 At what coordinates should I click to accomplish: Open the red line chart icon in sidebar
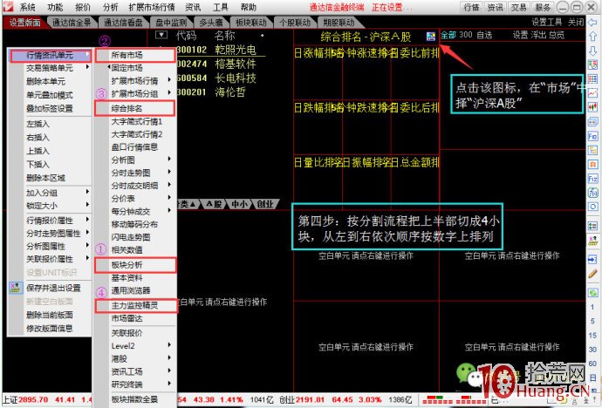pyautogui.click(x=592, y=92)
